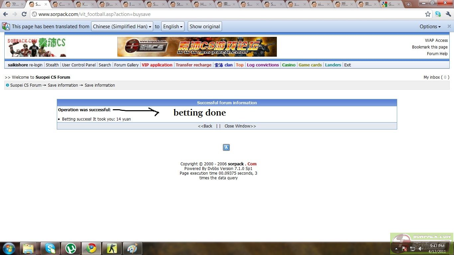Viewport: 454px width, 255px height.
Task: Open the Counter-Strike taskbar icon
Action: point(112,248)
